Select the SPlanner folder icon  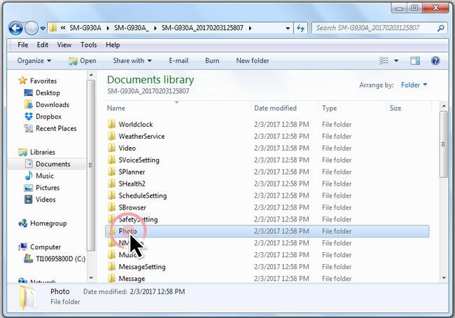point(112,172)
